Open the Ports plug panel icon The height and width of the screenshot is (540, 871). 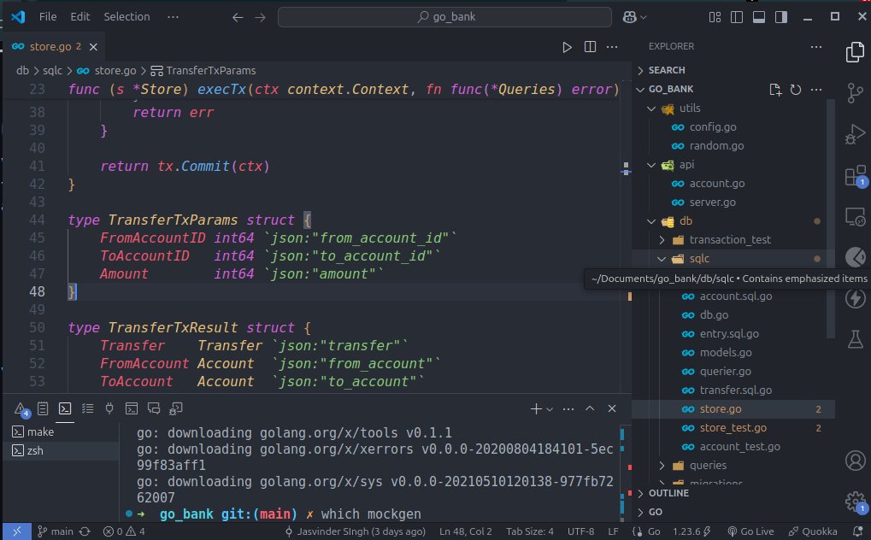point(109,409)
